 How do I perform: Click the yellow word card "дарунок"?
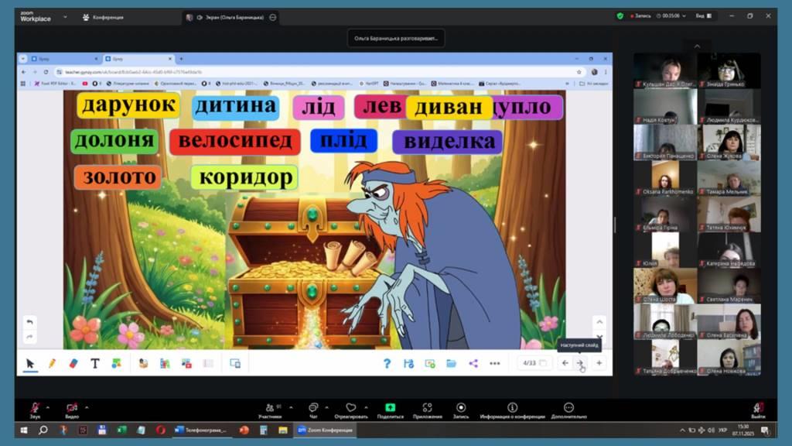tap(128, 105)
